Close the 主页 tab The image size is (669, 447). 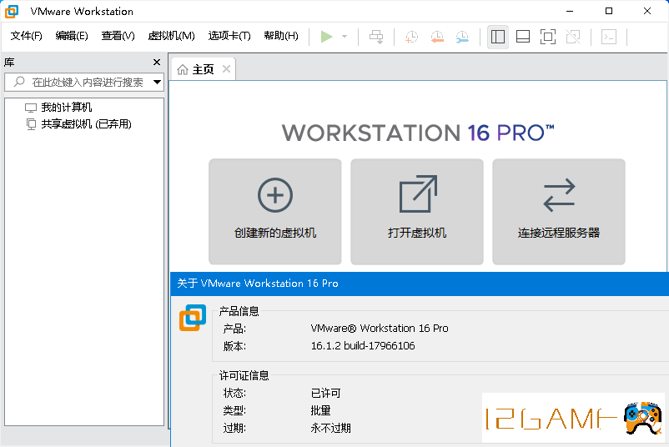coord(227,68)
